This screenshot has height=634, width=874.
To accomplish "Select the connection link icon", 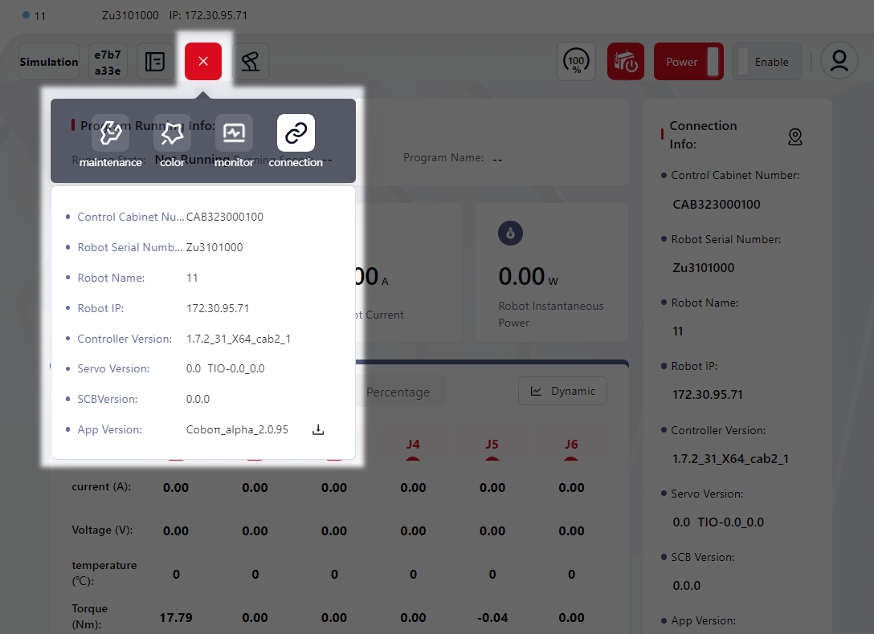I will pos(296,134).
